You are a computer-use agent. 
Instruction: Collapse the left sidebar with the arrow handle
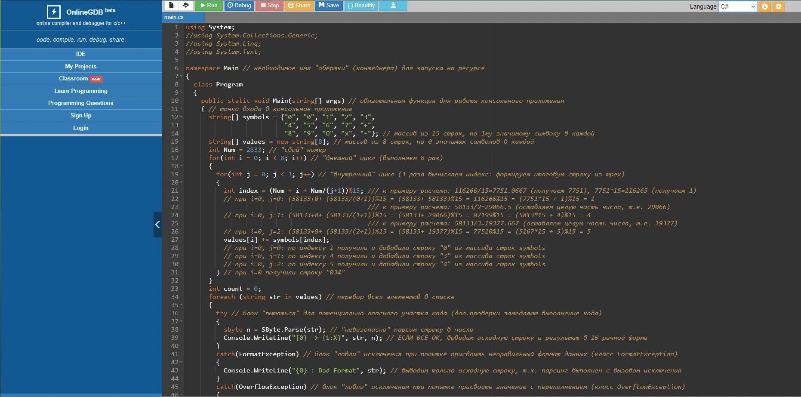[157, 225]
